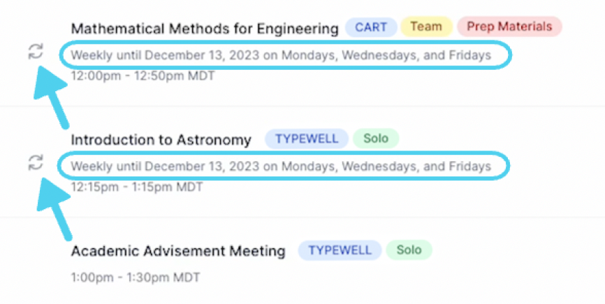Click empty area below Mathematical Methods time
Image resolution: width=605 pixels, height=304 pixels.
(x=270, y=94)
